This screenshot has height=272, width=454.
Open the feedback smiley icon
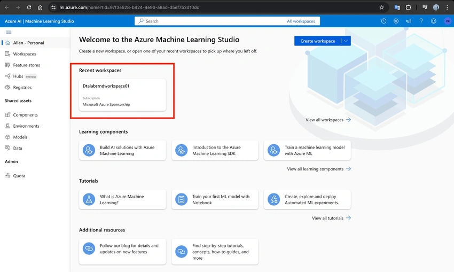pos(434,21)
